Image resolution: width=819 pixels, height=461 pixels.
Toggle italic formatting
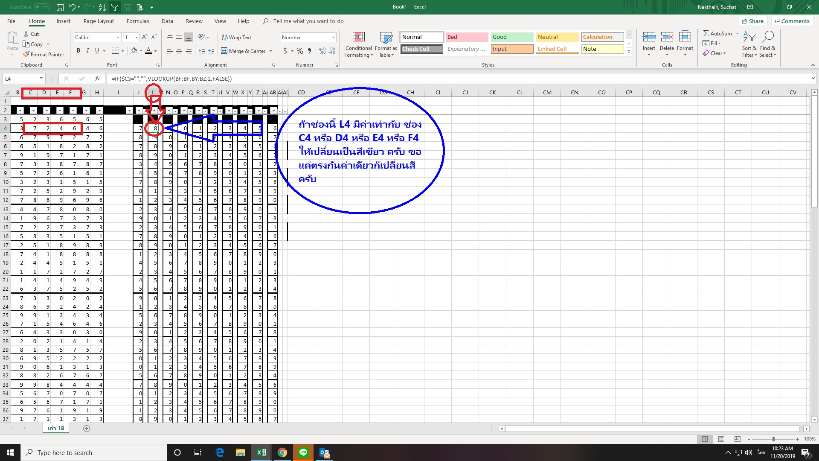(88, 51)
